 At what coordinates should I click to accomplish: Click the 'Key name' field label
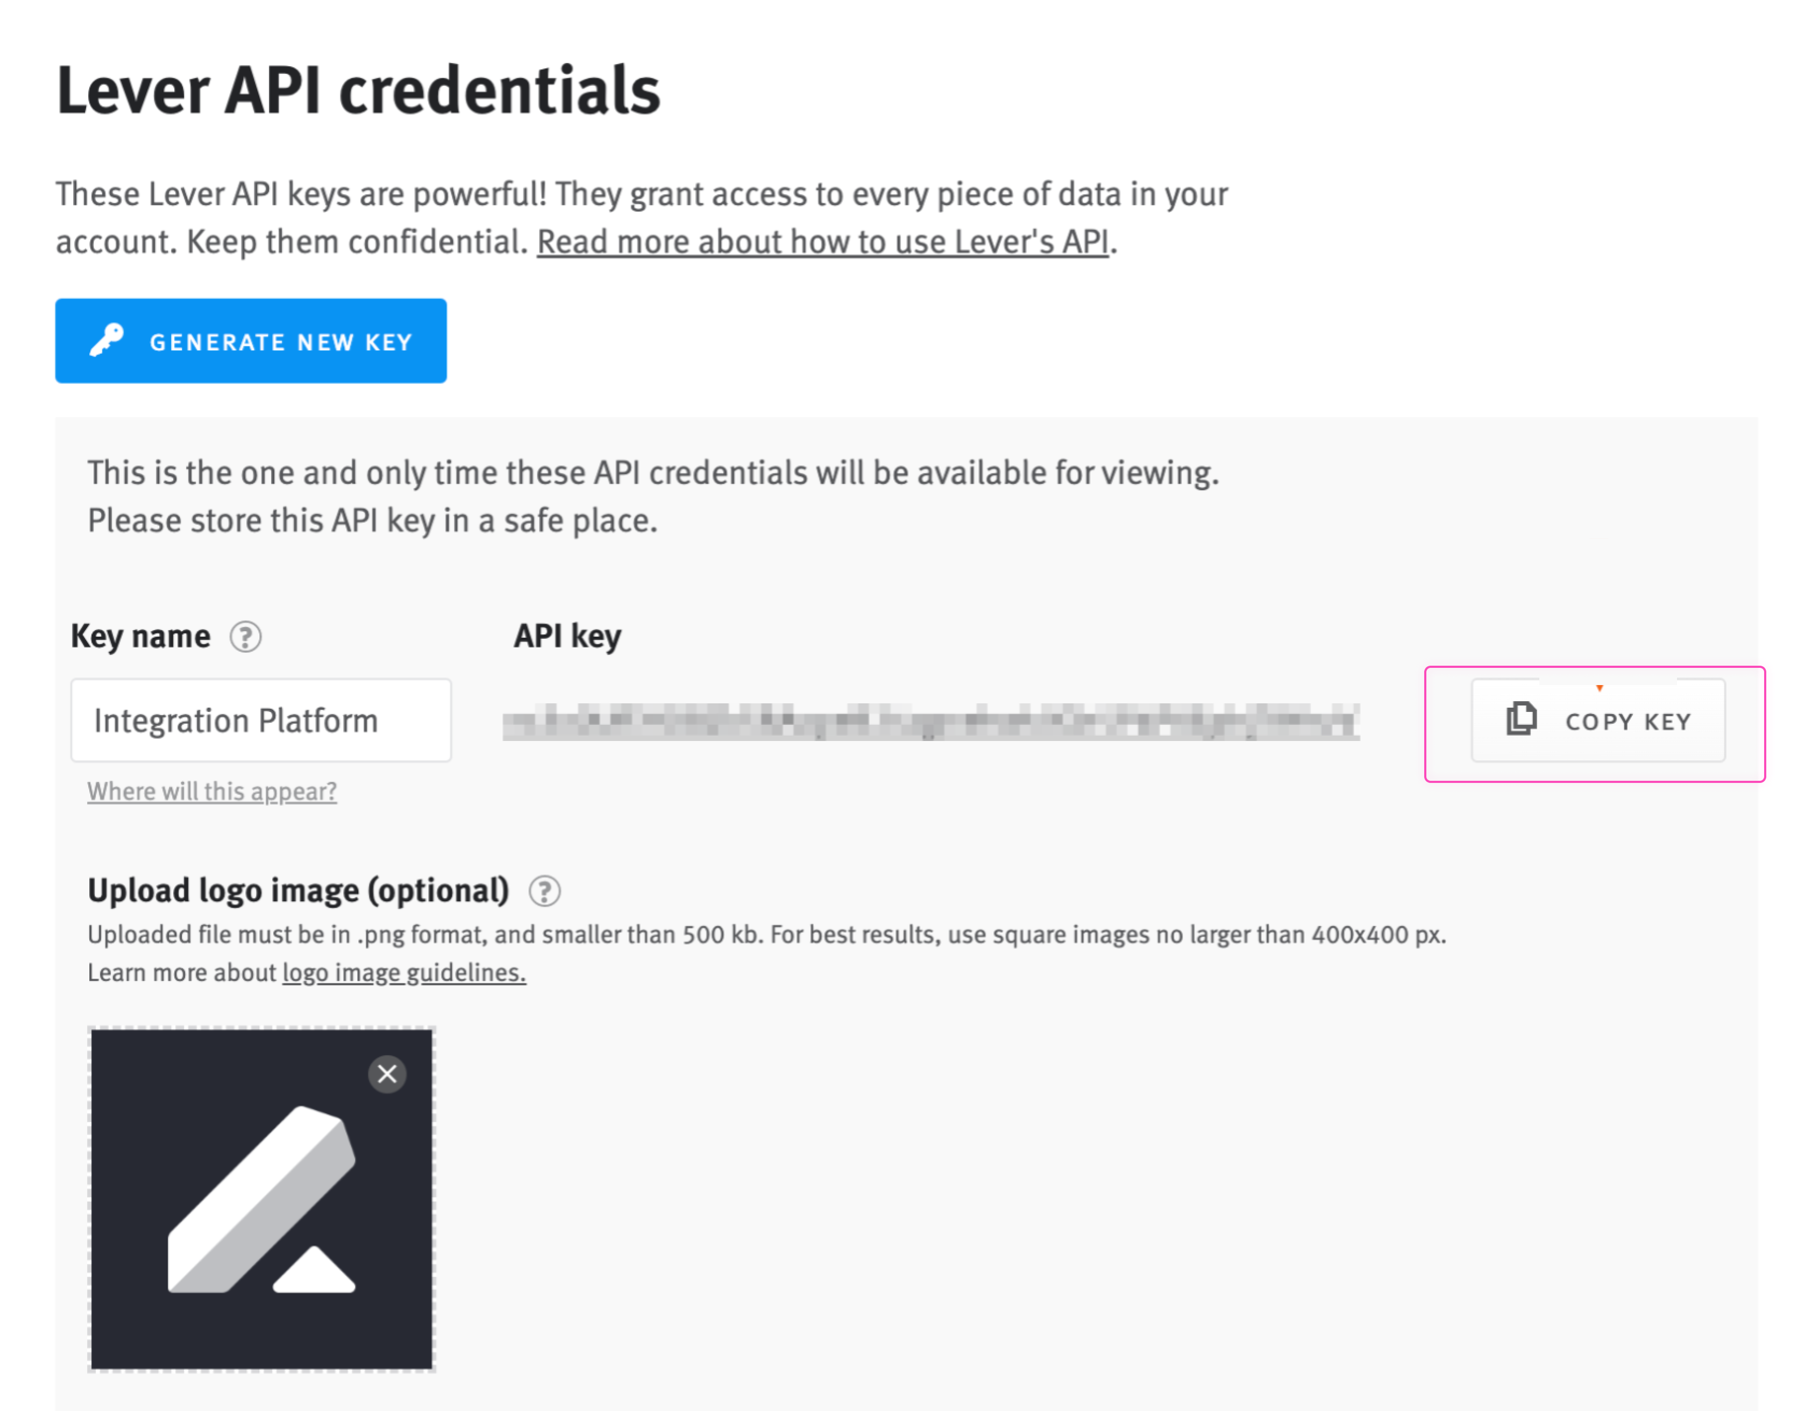140,635
